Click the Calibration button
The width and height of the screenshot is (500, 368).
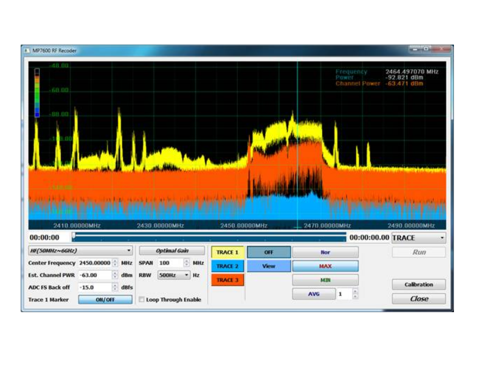click(419, 284)
